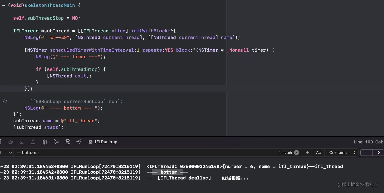Click the skeletonThreadMain method name

(x=50, y=5)
